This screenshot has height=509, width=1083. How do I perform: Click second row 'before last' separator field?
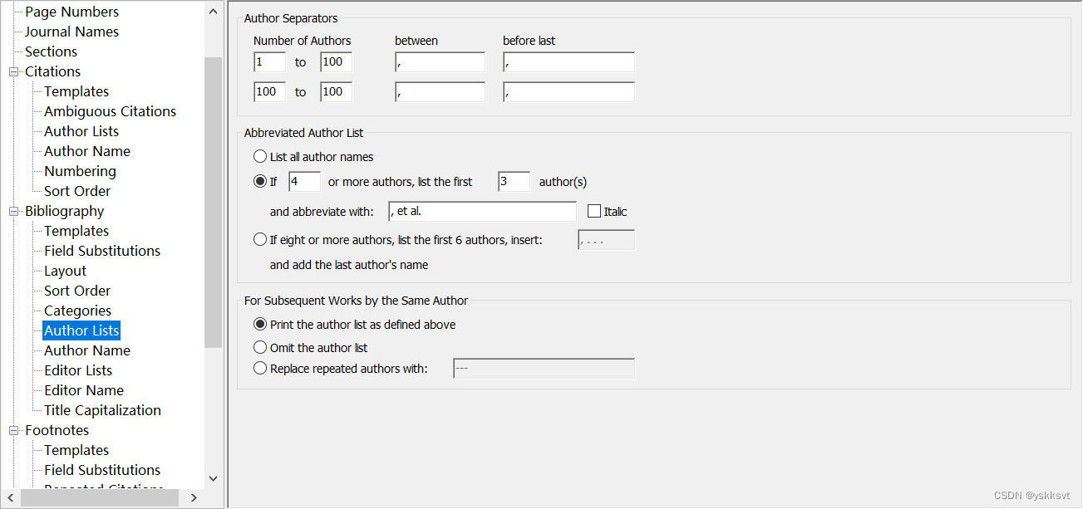(569, 92)
